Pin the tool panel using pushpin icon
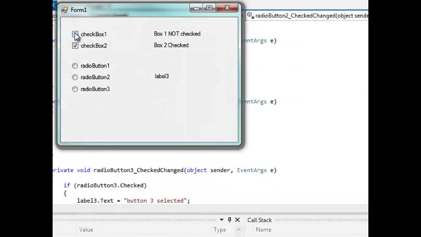The width and height of the screenshot is (421, 237). pos(230,220)
